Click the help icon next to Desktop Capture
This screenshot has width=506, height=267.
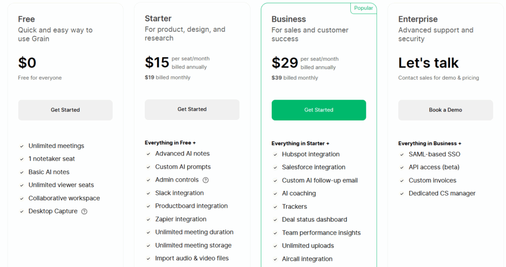(x=84, y=212)
